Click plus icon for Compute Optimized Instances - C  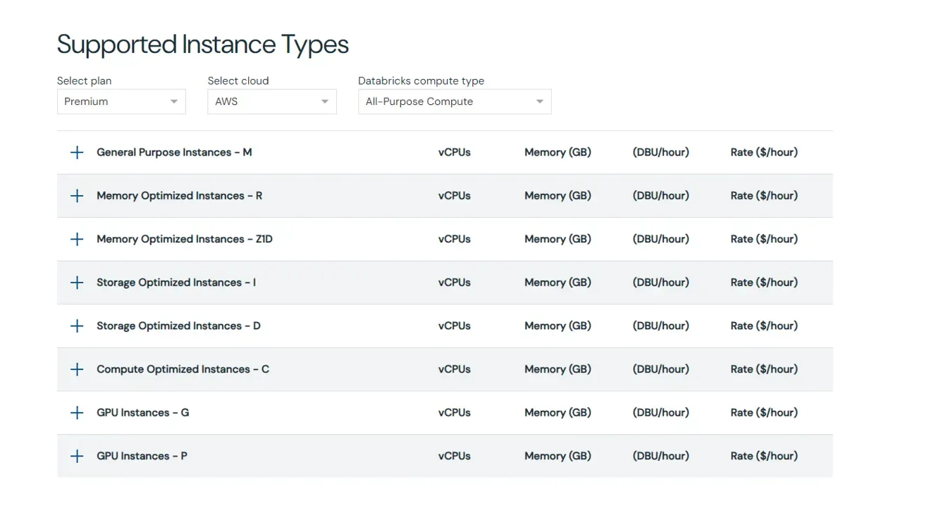point(77,370)
